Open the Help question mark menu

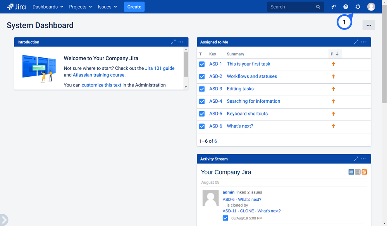346,7
